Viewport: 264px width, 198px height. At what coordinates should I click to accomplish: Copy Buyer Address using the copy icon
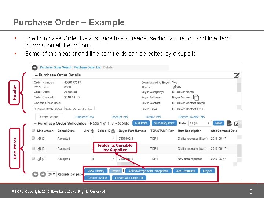tap(196, 98)
